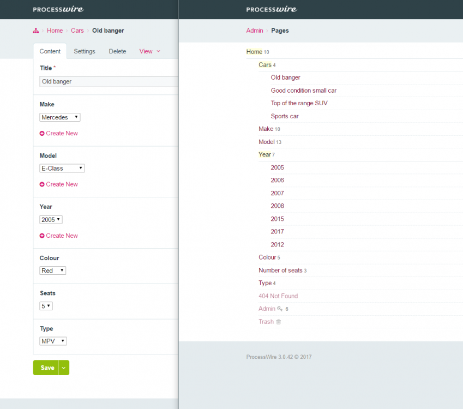Click the sitemap tree icon in breadcrumb

click(35, 31)
